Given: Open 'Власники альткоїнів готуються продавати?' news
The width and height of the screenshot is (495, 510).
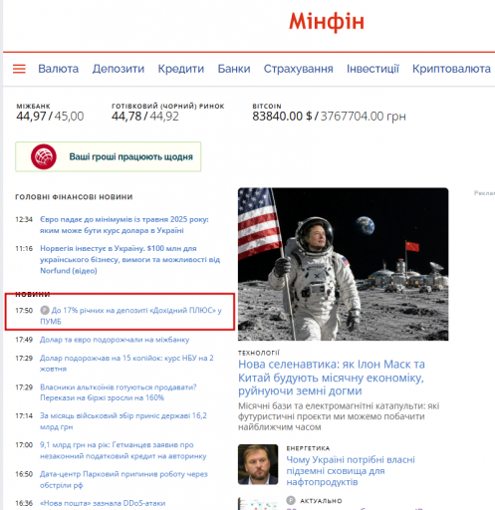Looking at the screenshot, I should pyautogui.click(x=119, y=392).
